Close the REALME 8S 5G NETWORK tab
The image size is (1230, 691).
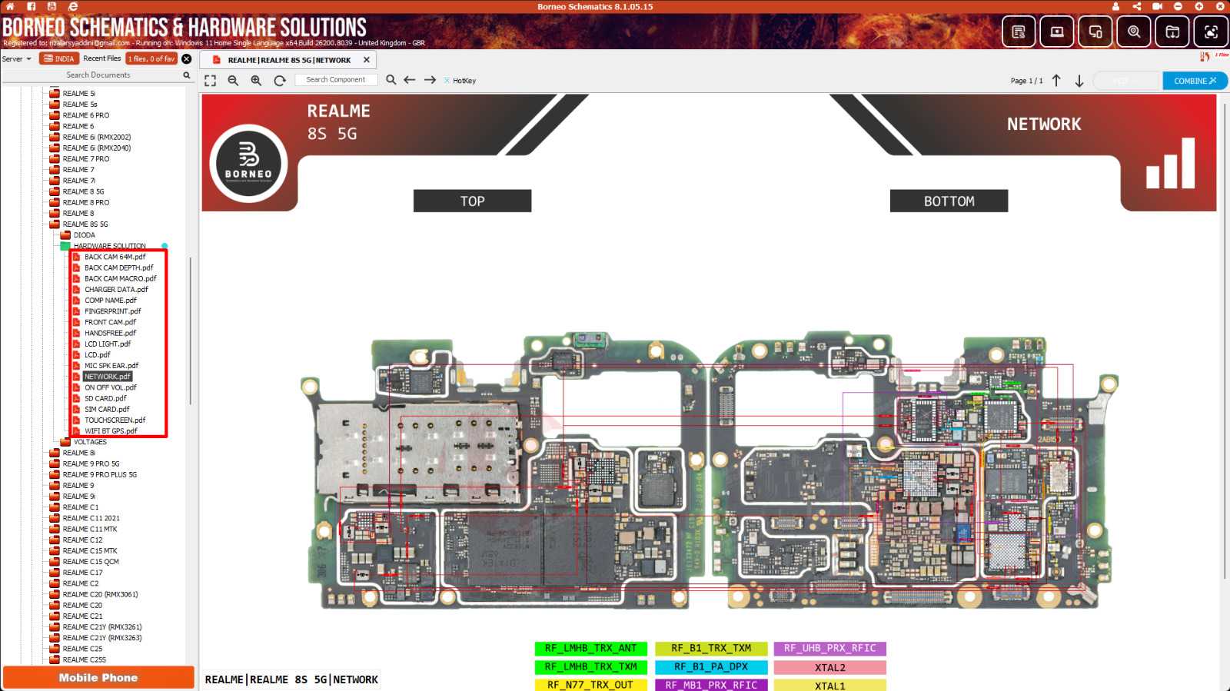pos(367,60)
